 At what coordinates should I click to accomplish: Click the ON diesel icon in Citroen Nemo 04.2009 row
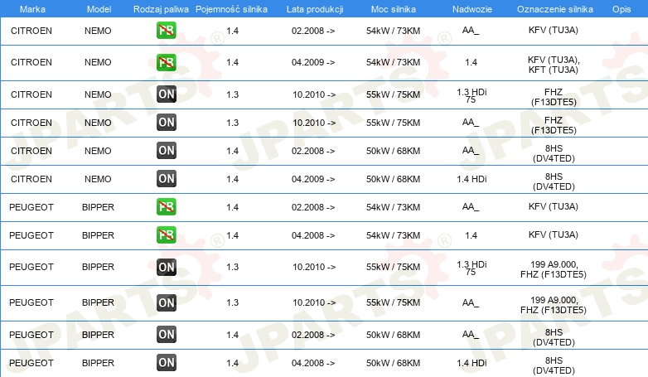[166, 179]
